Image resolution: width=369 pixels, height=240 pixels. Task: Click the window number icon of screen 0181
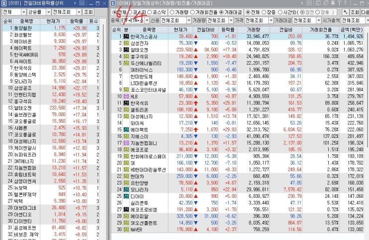point(4,3)
